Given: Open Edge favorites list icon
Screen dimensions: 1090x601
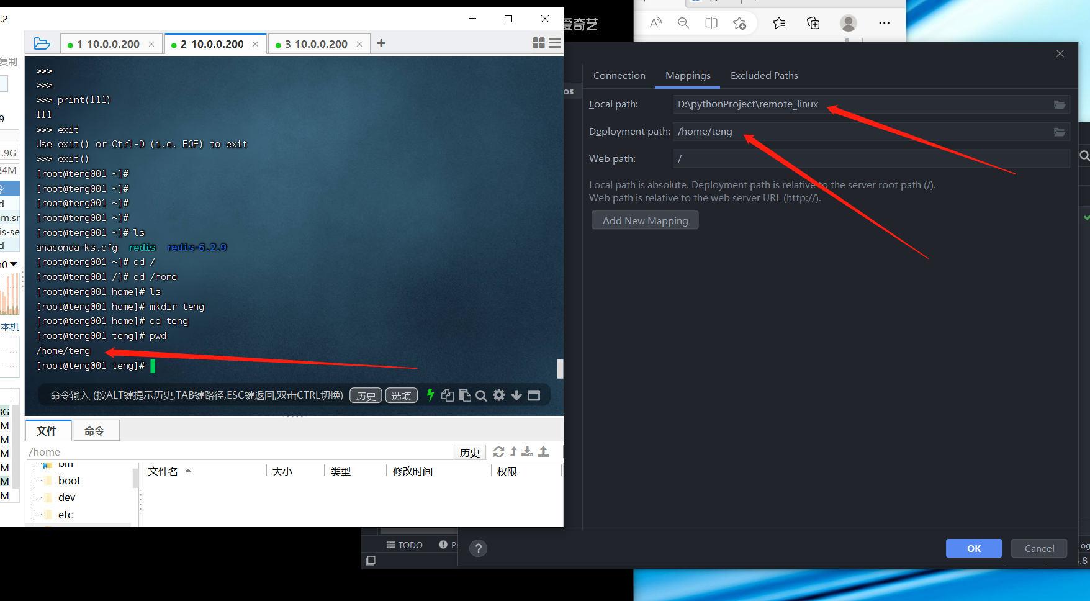Looking at the screenshot, I should (x=779, y=23).
